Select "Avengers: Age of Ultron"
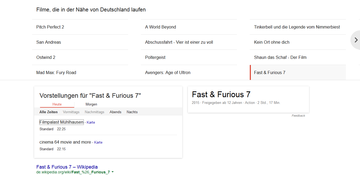Viewport: 360px width, 175px height. point(168,72)
